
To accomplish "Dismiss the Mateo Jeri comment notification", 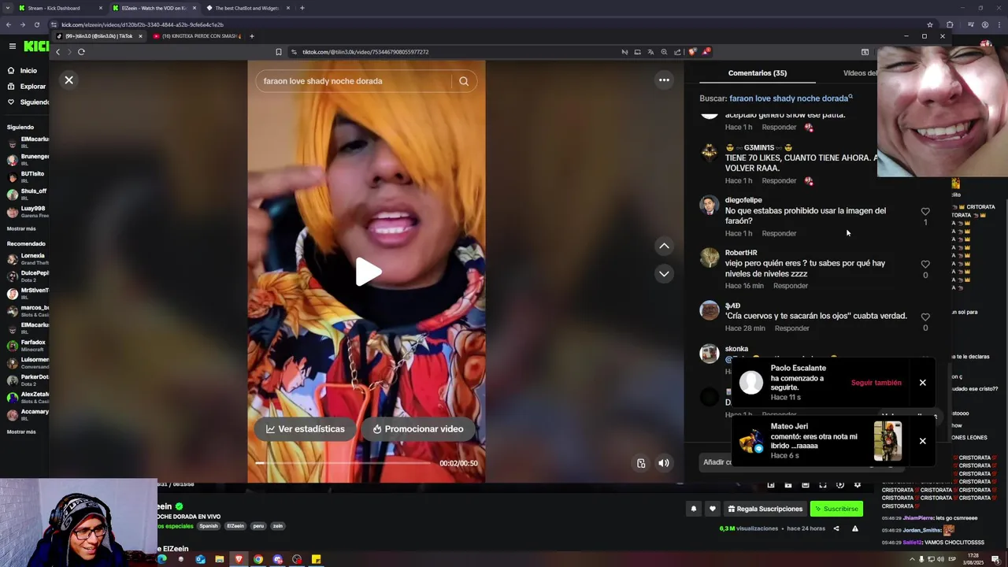I will [922, 441].
